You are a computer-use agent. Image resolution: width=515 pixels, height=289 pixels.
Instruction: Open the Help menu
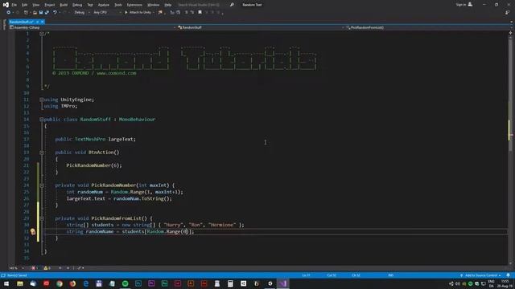pyautogui.click(x=168, y=5)
